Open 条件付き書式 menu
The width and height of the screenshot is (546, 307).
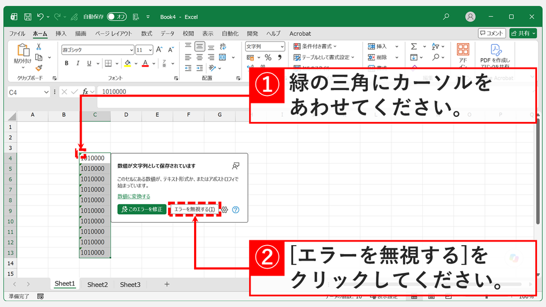[315, 46]
